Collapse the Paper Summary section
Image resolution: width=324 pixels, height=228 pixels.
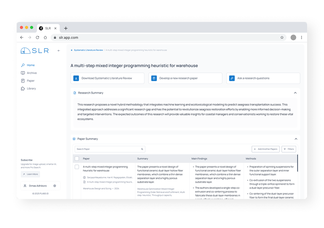tap(296, 139)
